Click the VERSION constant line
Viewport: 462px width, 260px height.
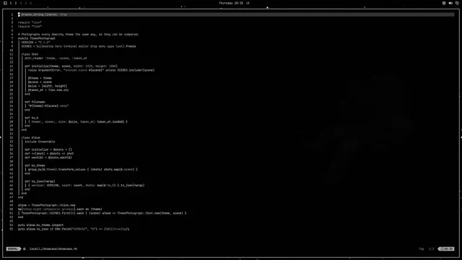coord(35,42)
